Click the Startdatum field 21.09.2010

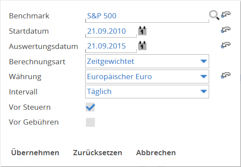point(111,31)
